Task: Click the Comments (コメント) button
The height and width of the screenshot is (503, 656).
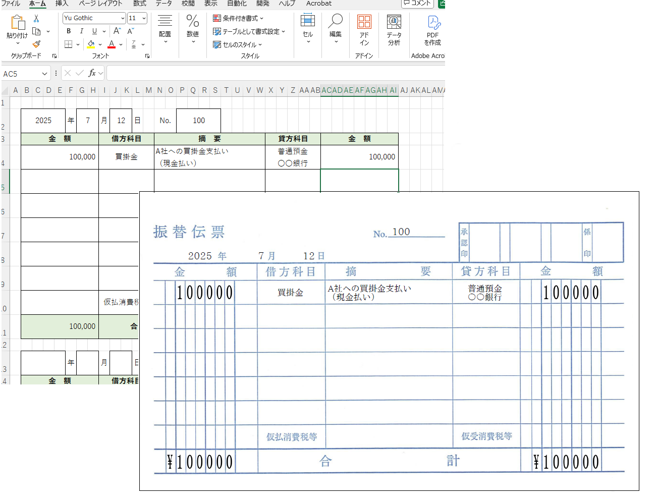Action: [x=417, y=4]
